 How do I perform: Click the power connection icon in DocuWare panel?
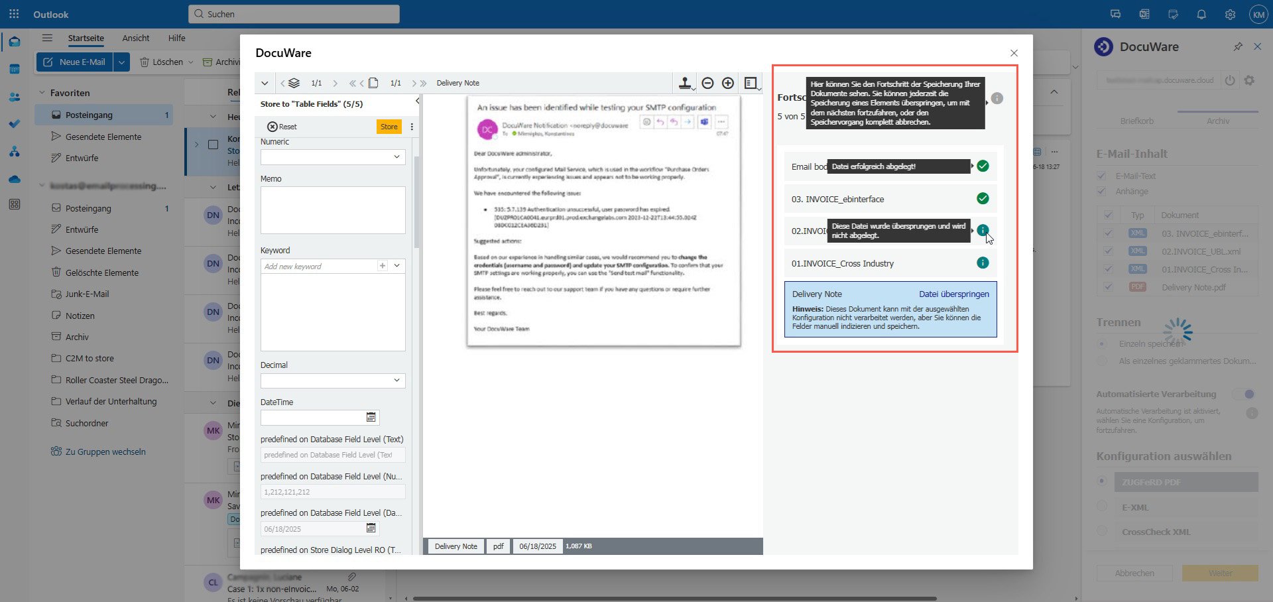(1230, 80)
